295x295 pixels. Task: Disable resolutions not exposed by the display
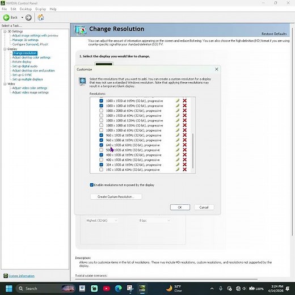click(x=91, y=185)
